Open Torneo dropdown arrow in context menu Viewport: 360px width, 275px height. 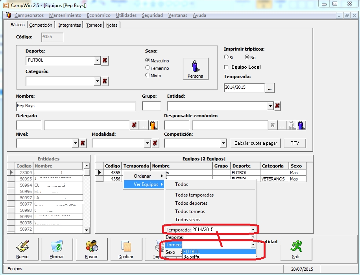(x=253, y=245)
